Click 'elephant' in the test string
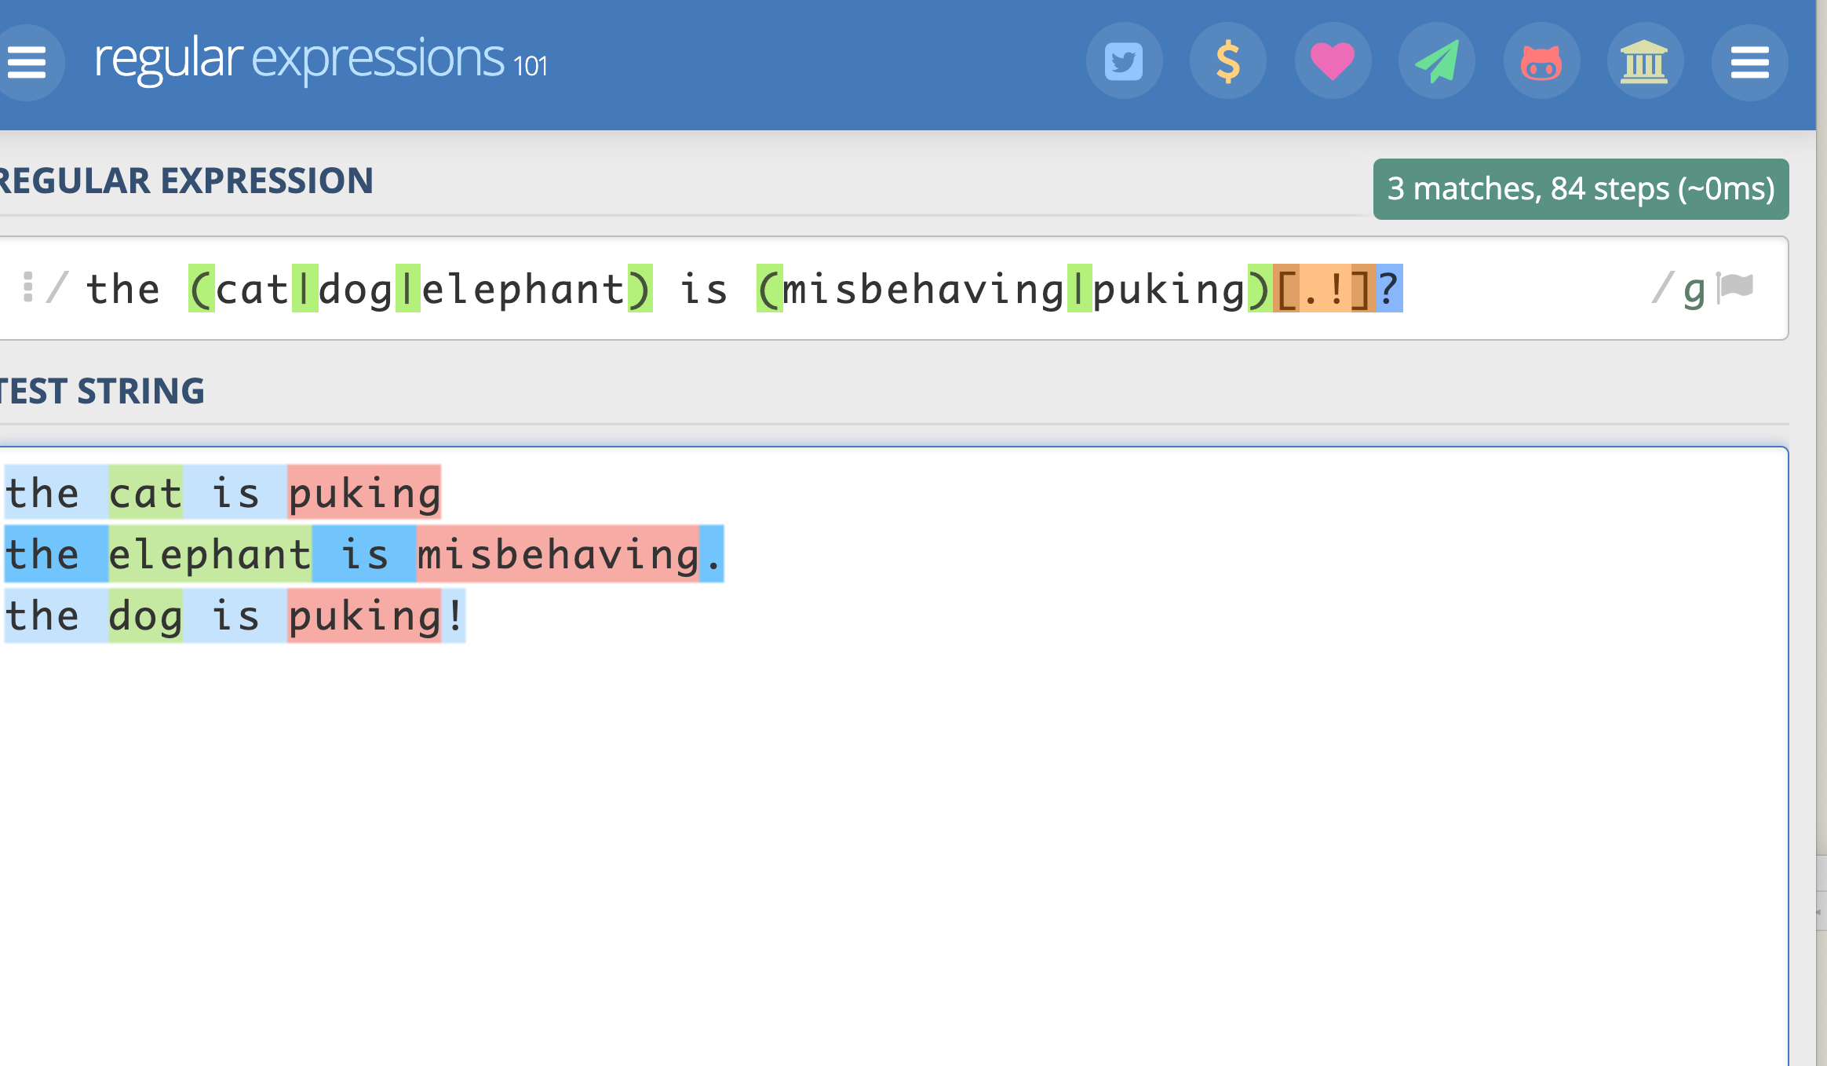 (210, 554)
